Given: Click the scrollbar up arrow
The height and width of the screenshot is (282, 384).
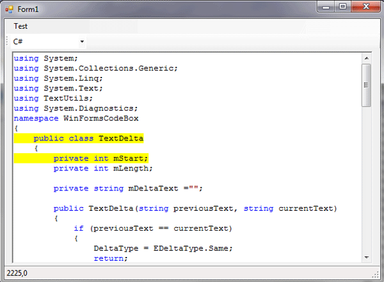Looking at the screenshot, I should pyautogui.click(x=366, y=58).
